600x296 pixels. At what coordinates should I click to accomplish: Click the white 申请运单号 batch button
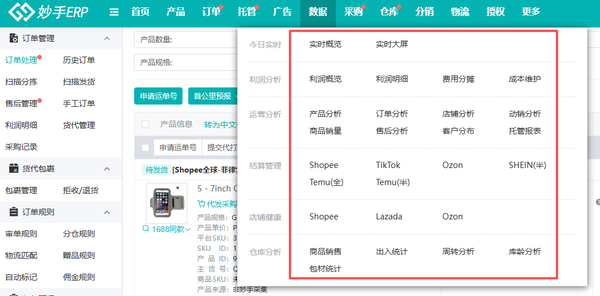click(178, 147)
